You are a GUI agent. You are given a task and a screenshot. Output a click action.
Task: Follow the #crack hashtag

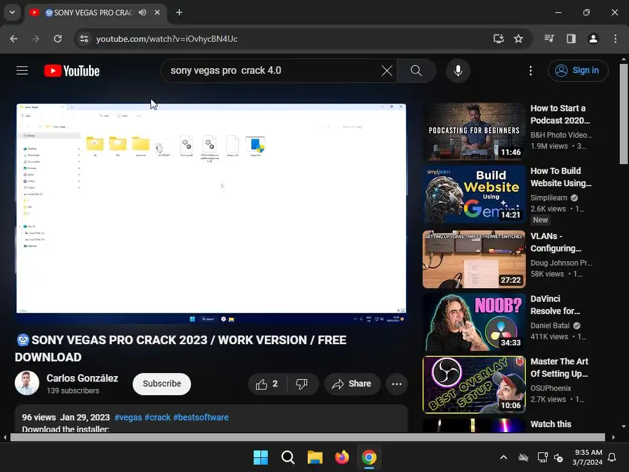pos(157,417)
